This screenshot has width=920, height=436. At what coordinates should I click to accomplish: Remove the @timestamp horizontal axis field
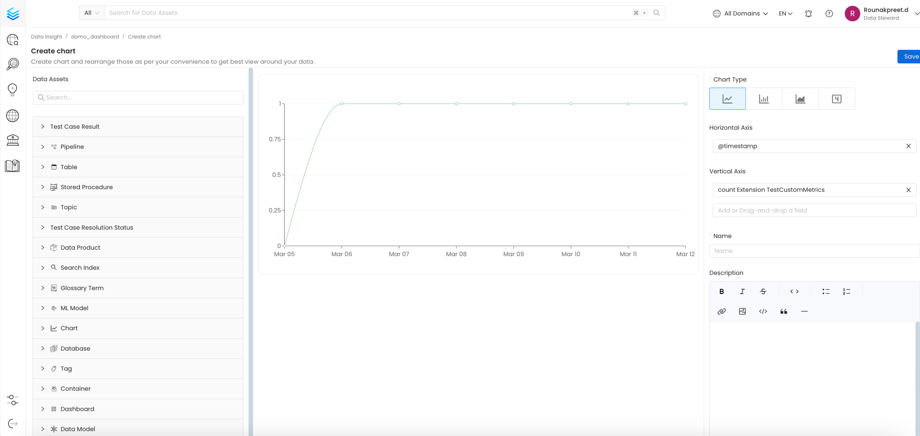pyautogui.click(x=908, y=146)
